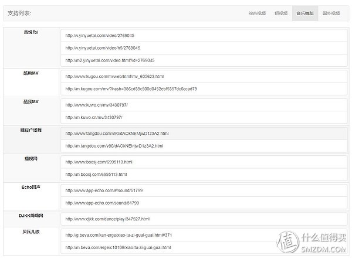352x259 pixels.
Task: Select the 音乐舞蹈 tab
Action: point(305,13)
